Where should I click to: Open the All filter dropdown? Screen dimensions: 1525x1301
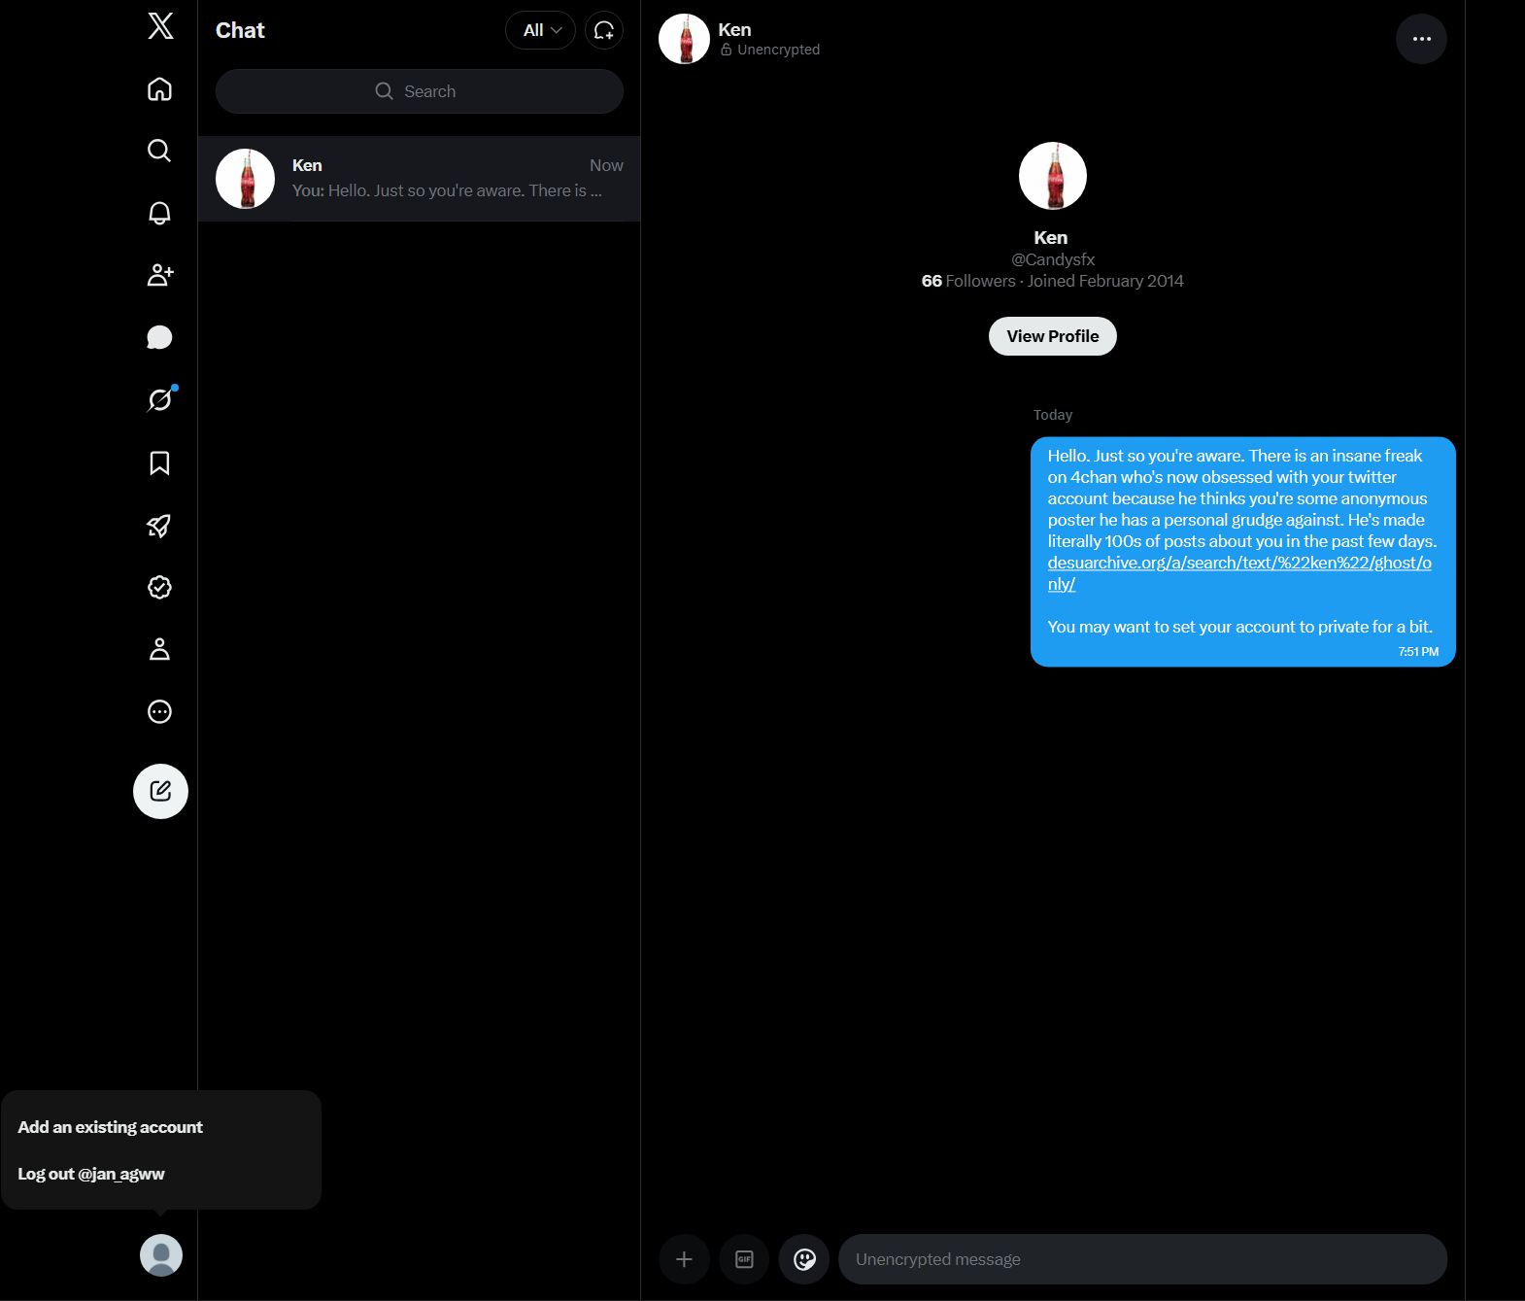541,30
